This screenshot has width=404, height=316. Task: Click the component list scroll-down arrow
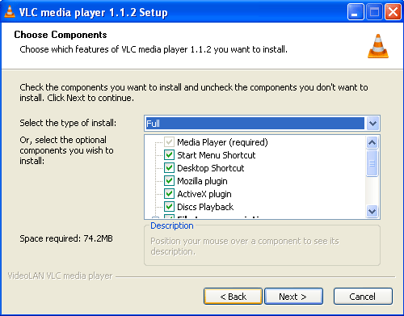372,211
